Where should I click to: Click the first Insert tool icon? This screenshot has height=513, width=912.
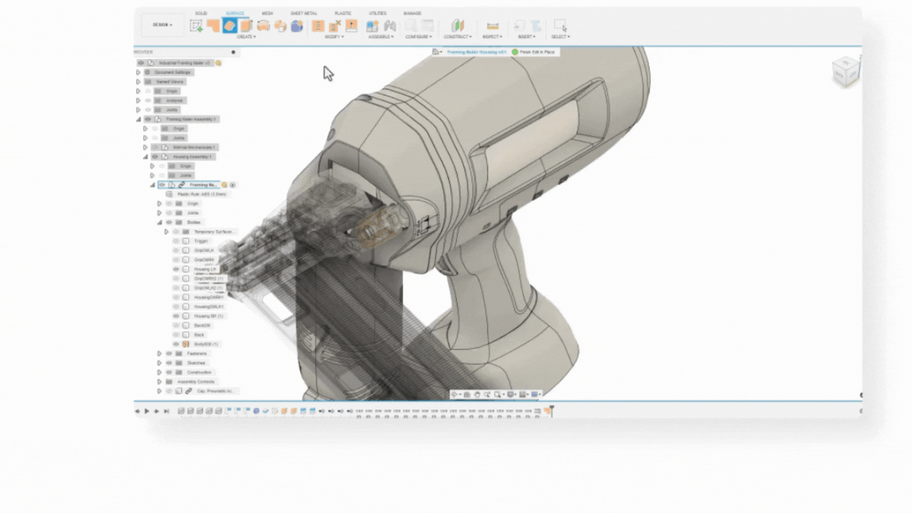pyautogui.click(x=519, y=26)
